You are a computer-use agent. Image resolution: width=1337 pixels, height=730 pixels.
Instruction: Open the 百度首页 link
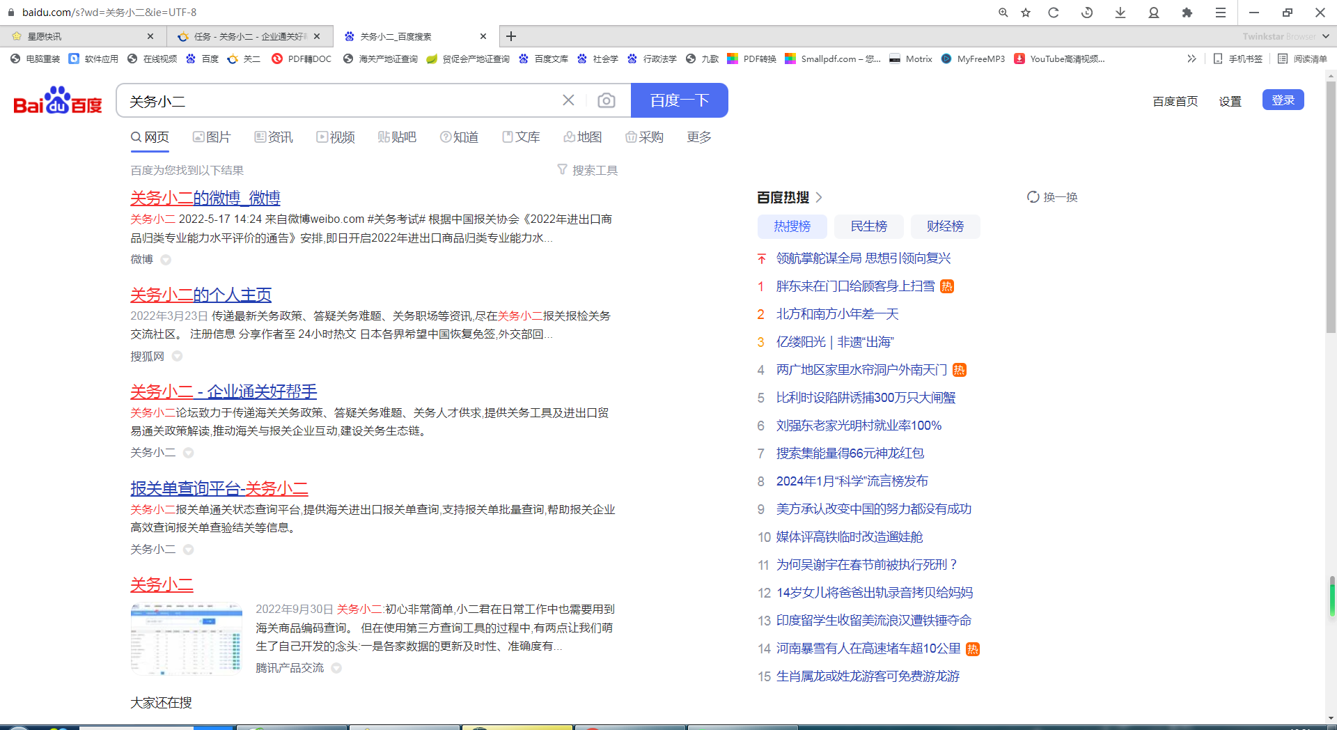(1175, 101)
